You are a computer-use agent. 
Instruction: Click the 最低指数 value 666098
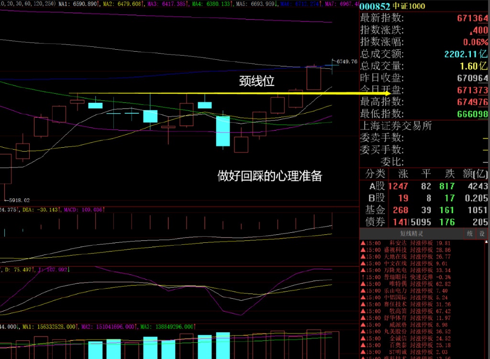[x=472, y=114]
